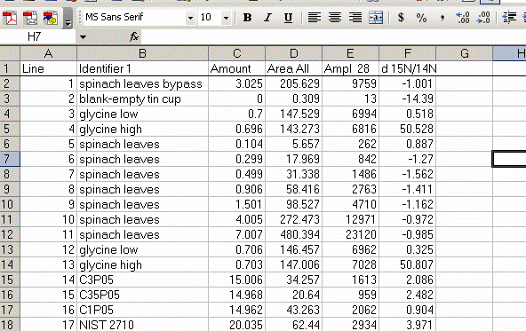Toggle Bold formatting

(247, 18)
